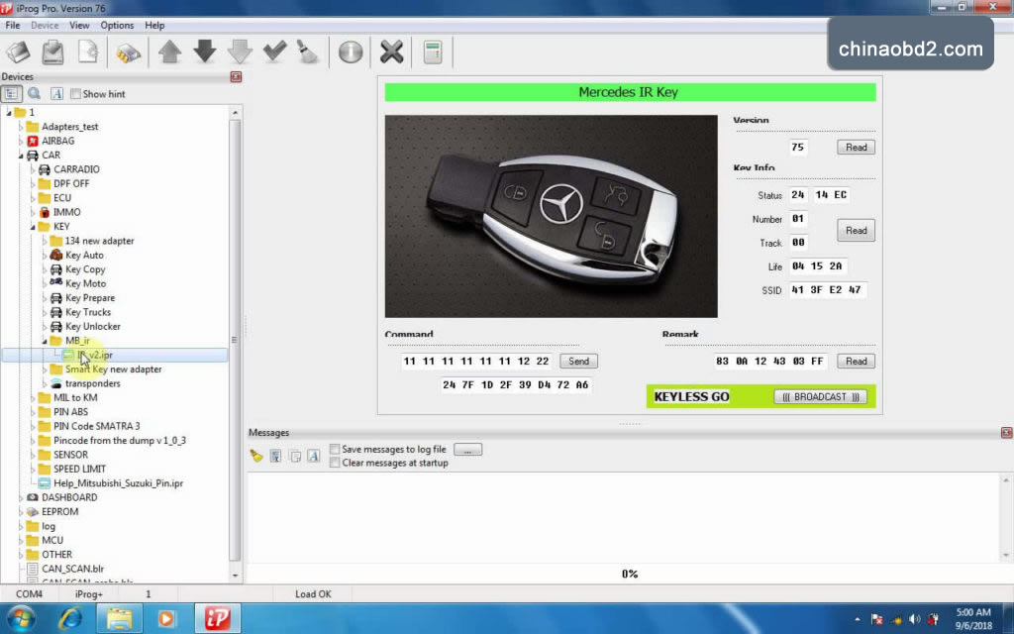Viewport: 1014px width, 634px height.
Task: Click the grey check mark verify icon
Action: (275, 53)
